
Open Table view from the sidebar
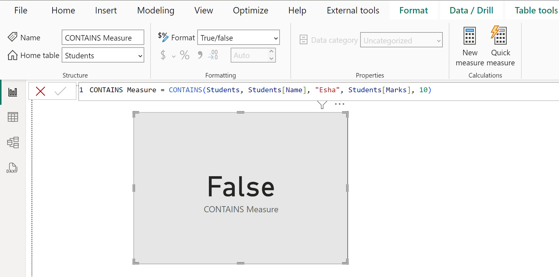pos(13,117)
